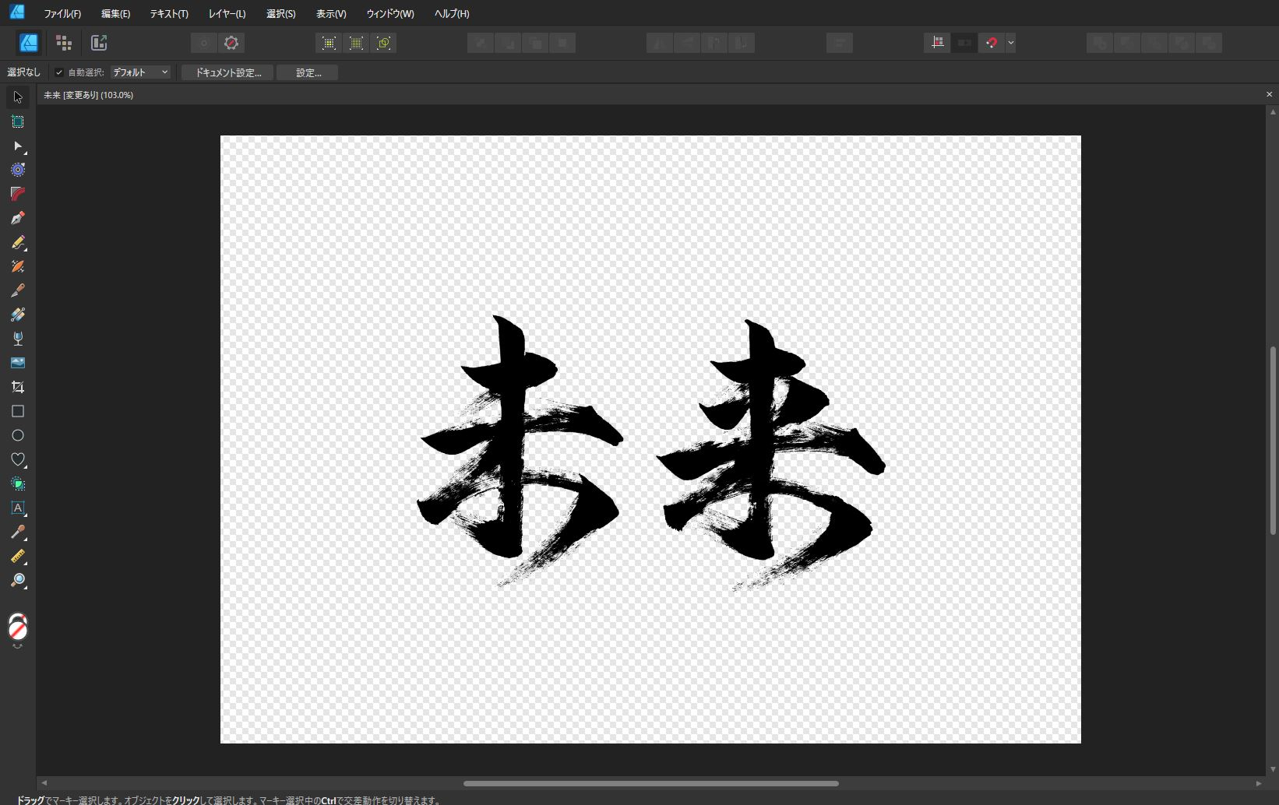This screenshot has height=805, width=1279.
Task: Toggle Force Pixel Alignment
Action: tap(937, 43)
